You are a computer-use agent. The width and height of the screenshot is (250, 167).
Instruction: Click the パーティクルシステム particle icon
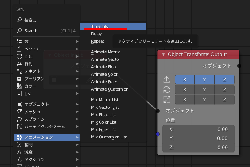pyautogui.click(x=19, y=127)
